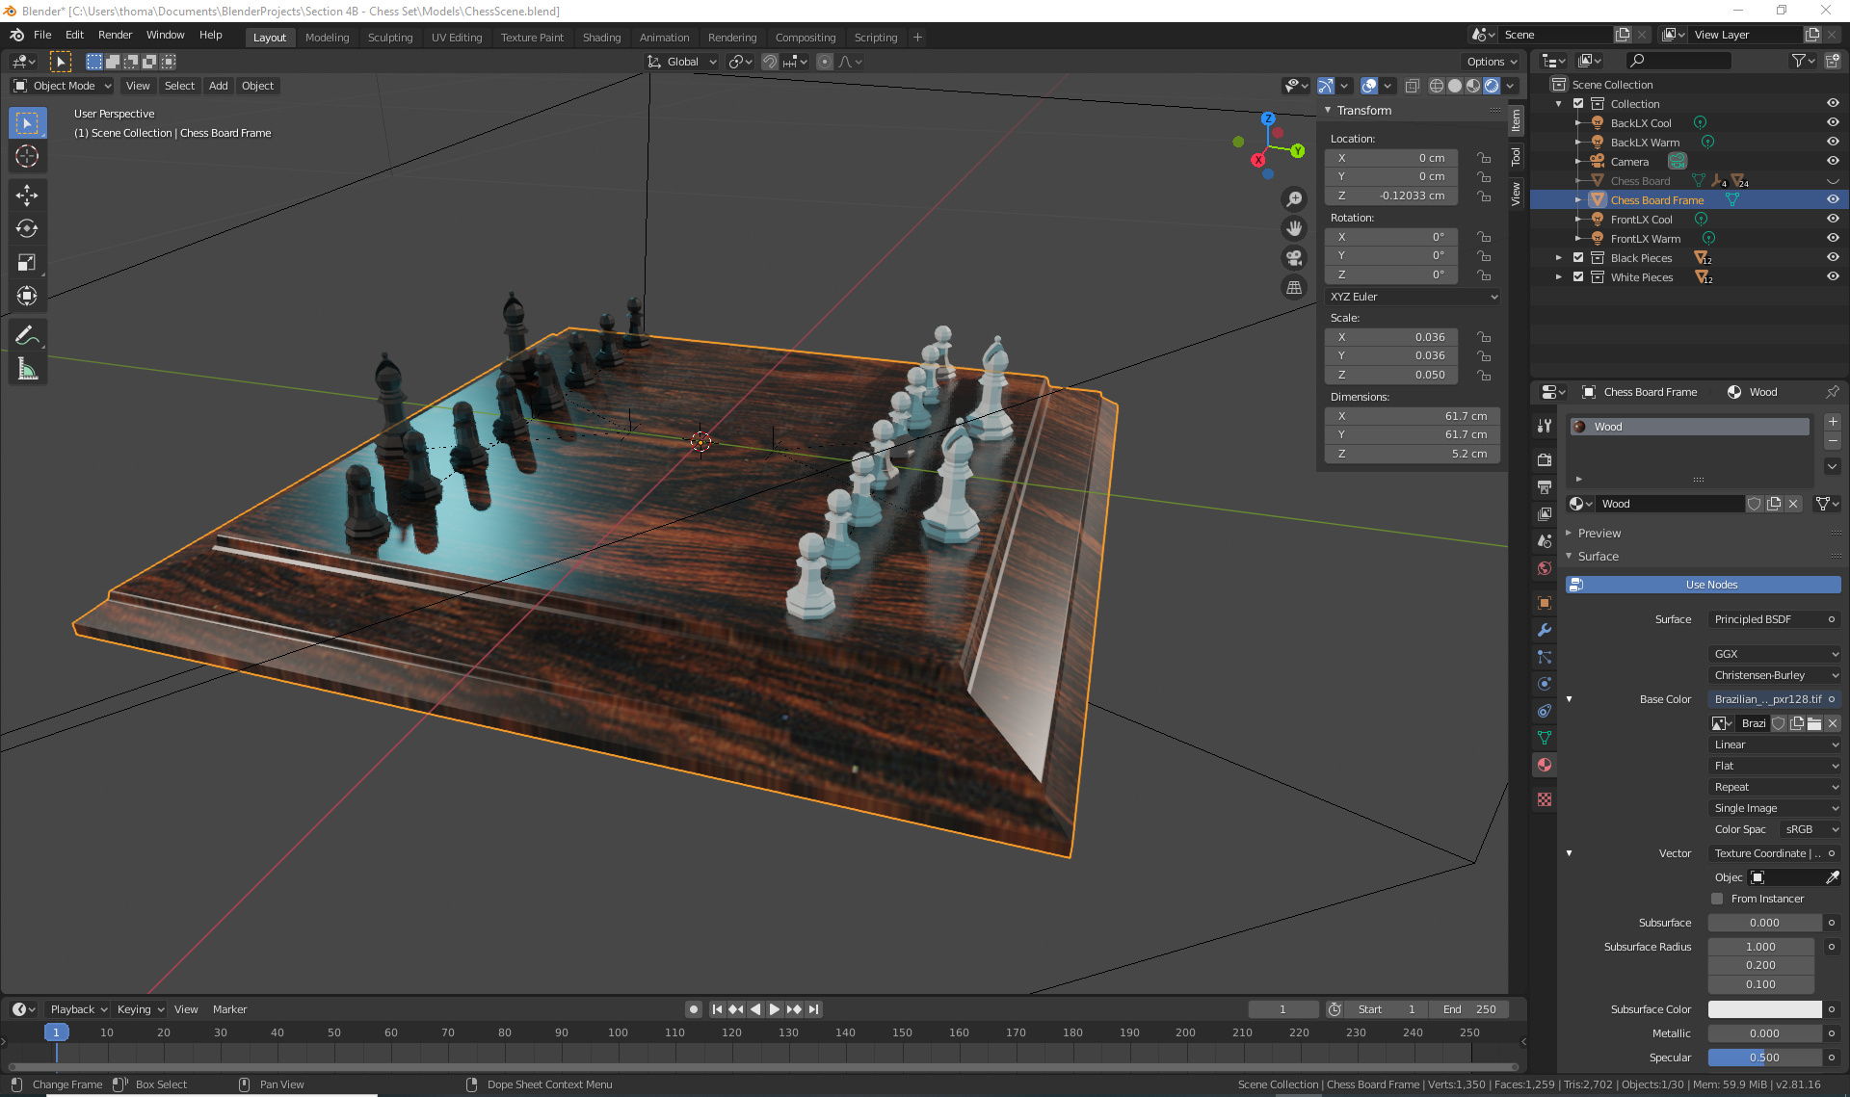1850x1097 pixels.
Task: Activate the Rotate tool
Action: click(27, 228)
